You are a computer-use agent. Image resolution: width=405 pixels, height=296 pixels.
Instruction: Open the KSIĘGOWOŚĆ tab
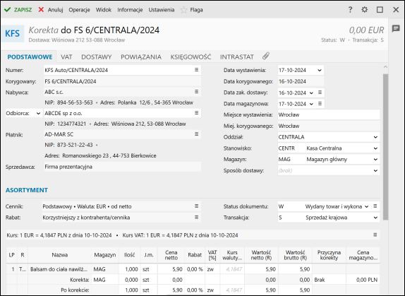(x=191, y=57)
